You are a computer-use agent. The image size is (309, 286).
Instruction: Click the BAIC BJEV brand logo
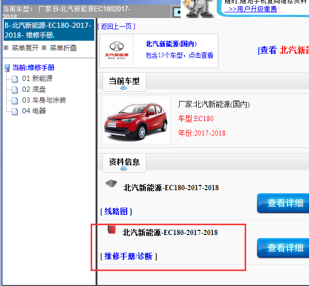pyautogui.click(x=117, y=50)
